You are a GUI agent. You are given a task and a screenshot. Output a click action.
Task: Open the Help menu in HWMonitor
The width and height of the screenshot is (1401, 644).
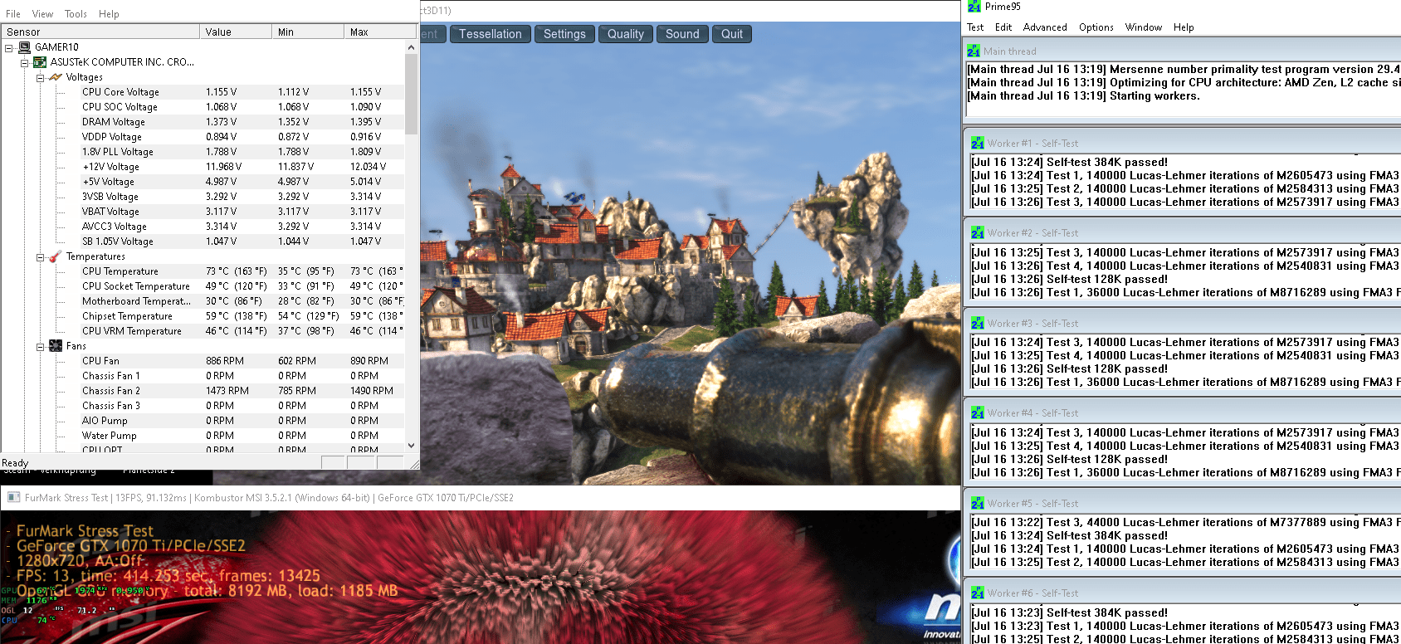point(109,14)
